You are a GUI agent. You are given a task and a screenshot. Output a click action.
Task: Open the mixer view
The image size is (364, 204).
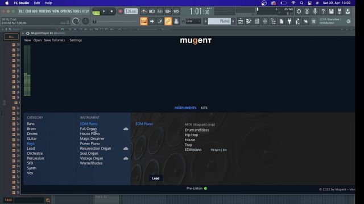click(265, 22)
